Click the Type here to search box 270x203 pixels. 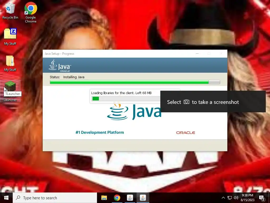pos(55,198)
